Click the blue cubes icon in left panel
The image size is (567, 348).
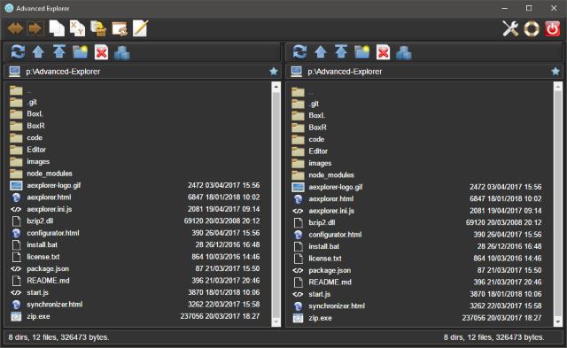coord(122,53)
